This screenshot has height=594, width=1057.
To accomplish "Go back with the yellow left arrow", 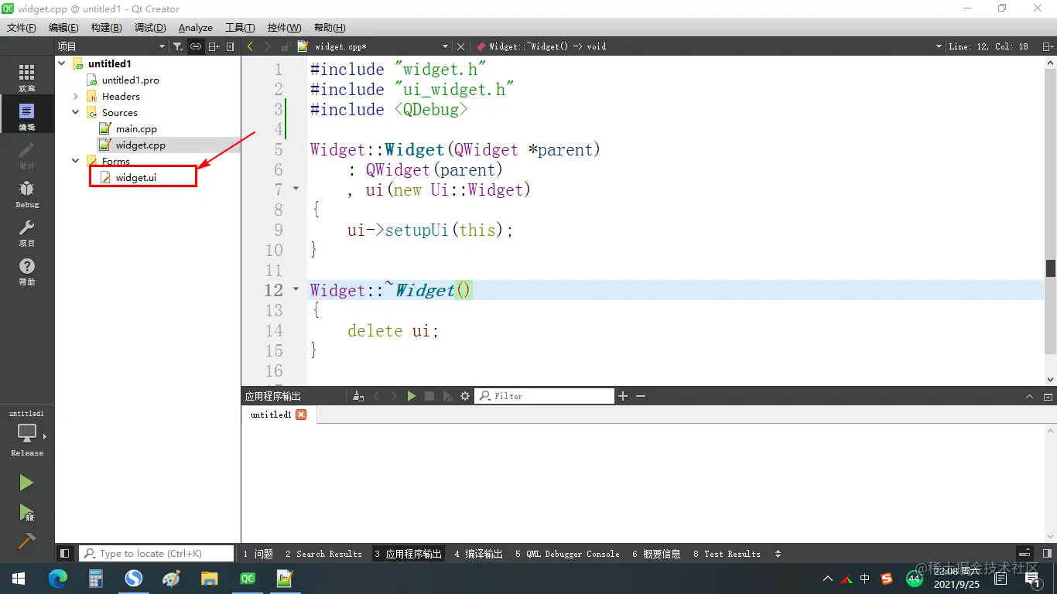I will coord(250,46).
